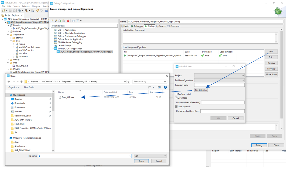Click Duplicate launch configuration icon
The image size is (286, 170).
point(64,21)
